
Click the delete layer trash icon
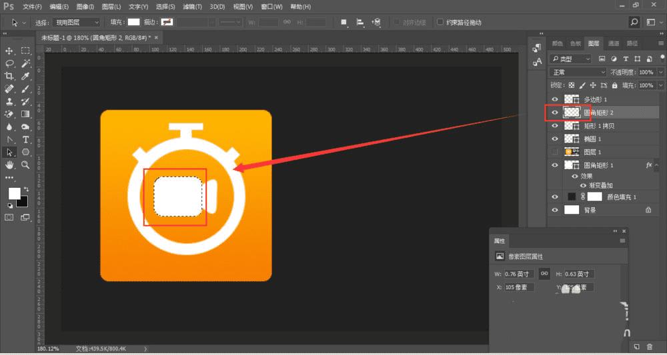click(649, 347)
